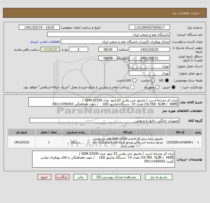Click the price validity date 1401/03/21 field
Image resolution: width=210 pixels, height=203 pixels.
(149, 58)
